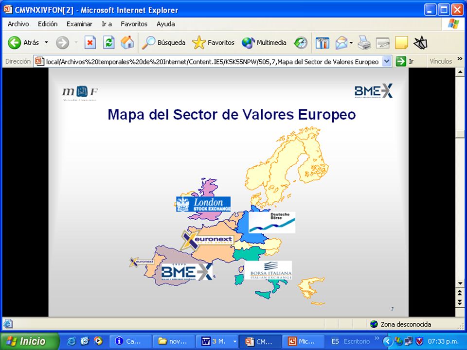Go back with the Atrás arrow
The height and width of the screenshot is (350, 467).
(x=23, y=43)
